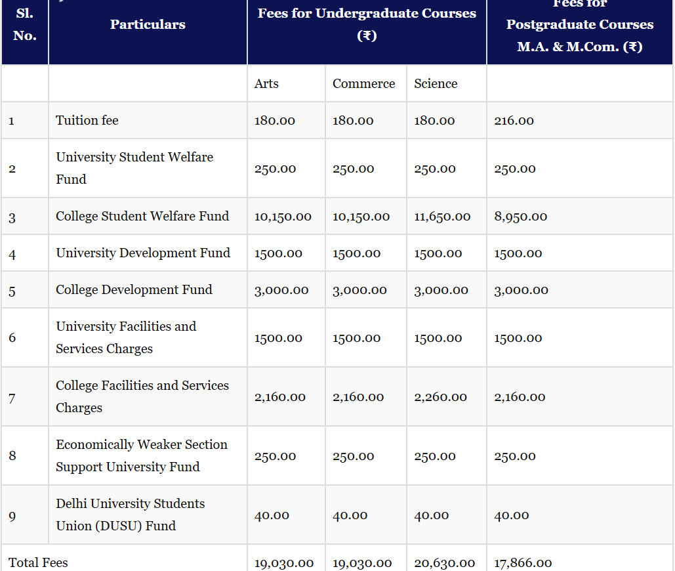The width and height of the screenshot is (675, 571).
Task: Click the postgraduate total fees 17,866.00
Action: pos(523,563)
